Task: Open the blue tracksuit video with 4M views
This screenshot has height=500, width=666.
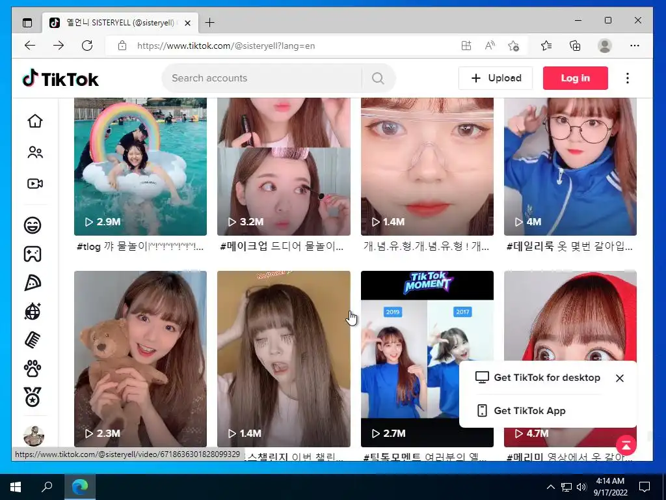Action: click(570, 167)
